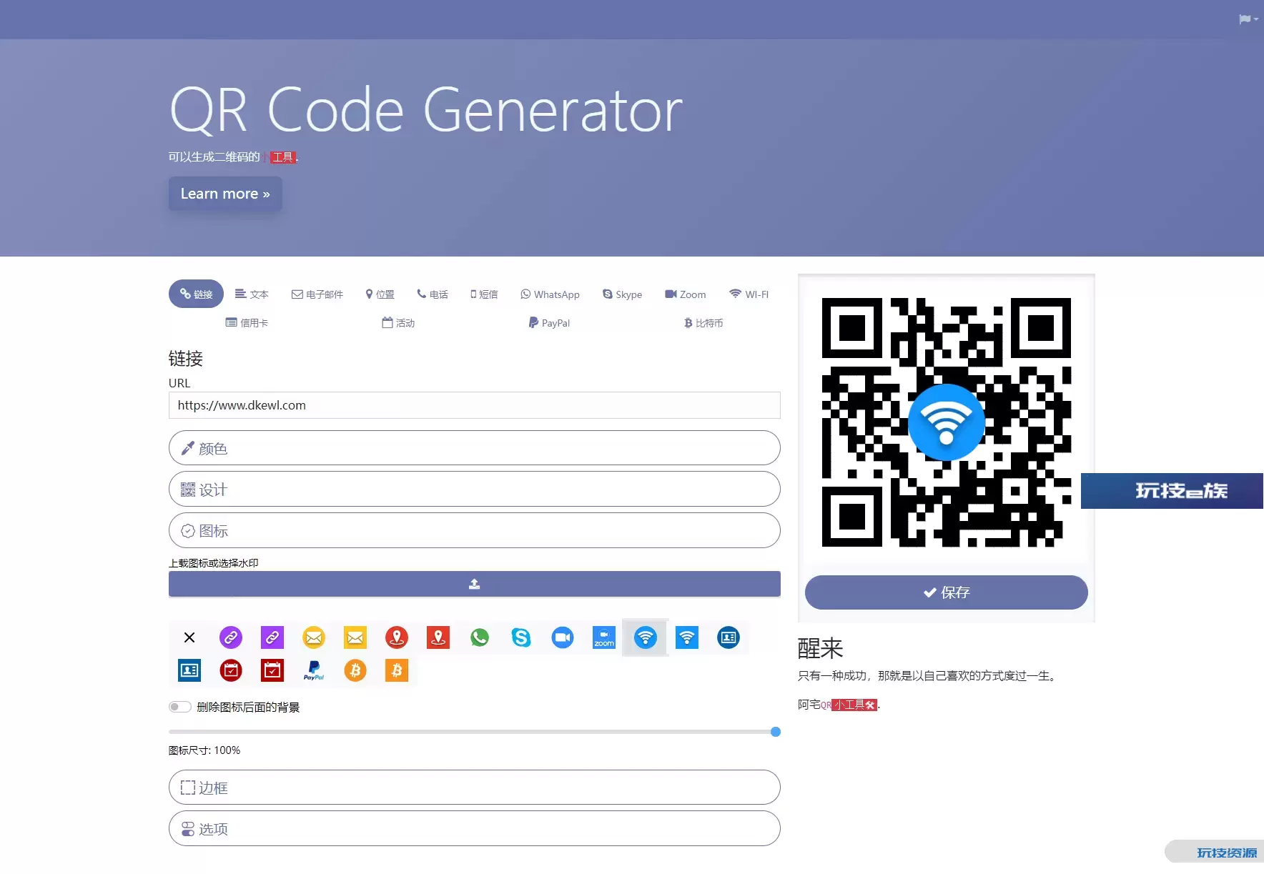Expand the 边框 border section
The width and height of the screenshot is (1264, 874).
(474, 788)
